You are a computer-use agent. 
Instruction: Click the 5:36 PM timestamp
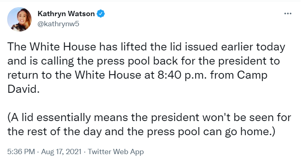pos(21,152)
